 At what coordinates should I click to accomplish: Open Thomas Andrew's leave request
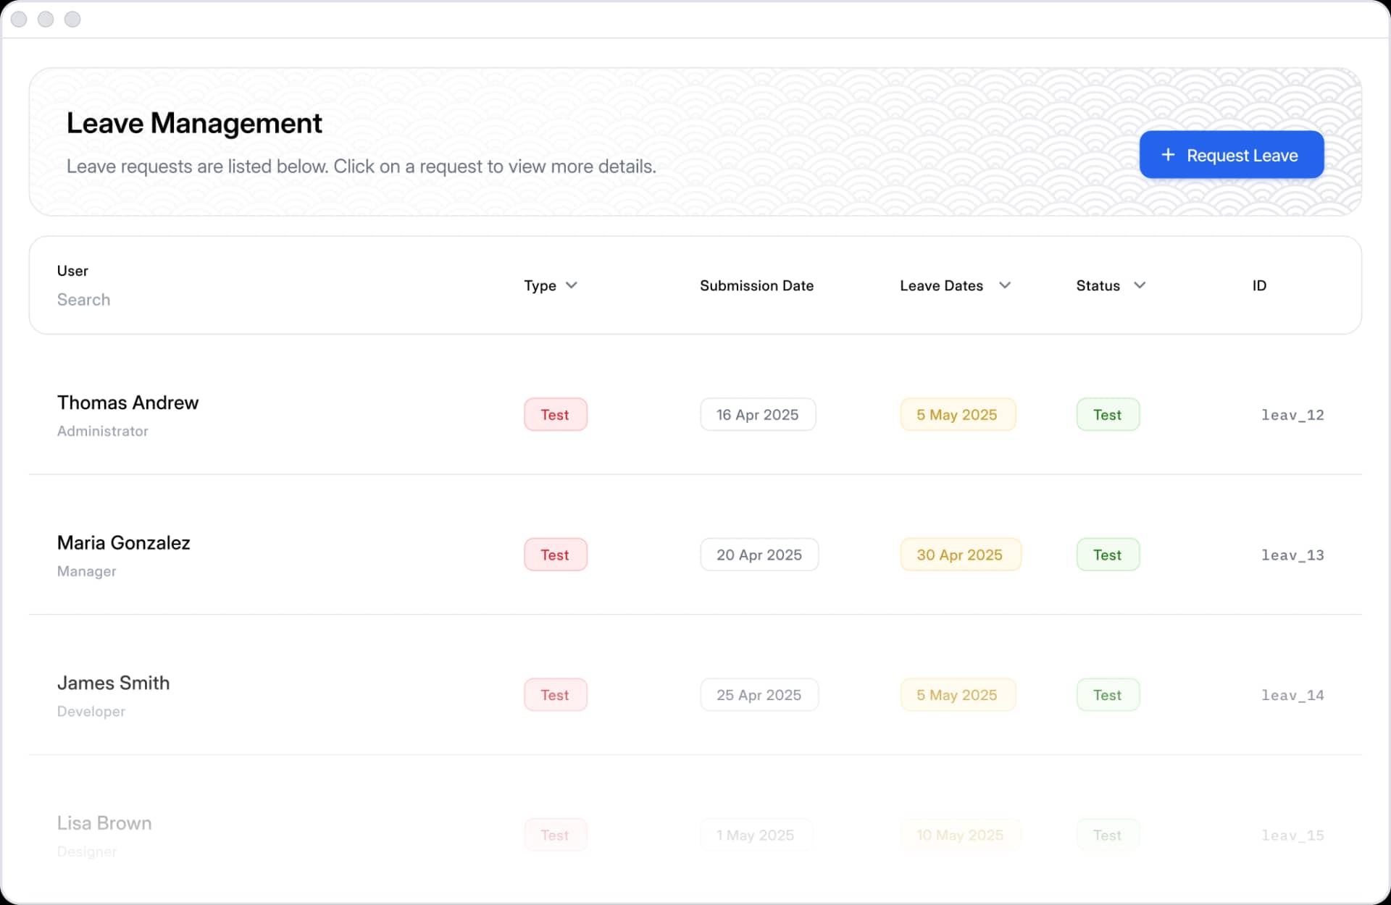(128, 403)
